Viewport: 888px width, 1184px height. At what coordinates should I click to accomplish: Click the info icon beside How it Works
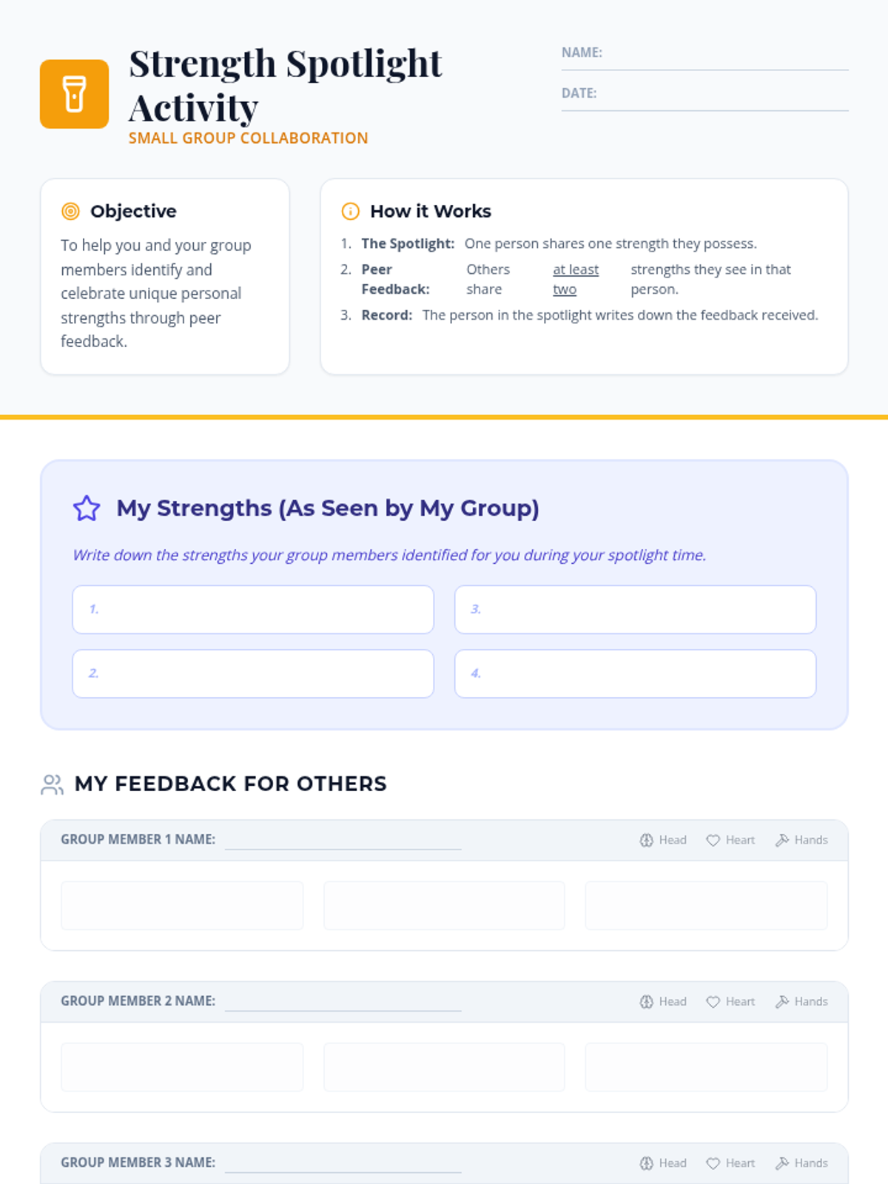350,212
